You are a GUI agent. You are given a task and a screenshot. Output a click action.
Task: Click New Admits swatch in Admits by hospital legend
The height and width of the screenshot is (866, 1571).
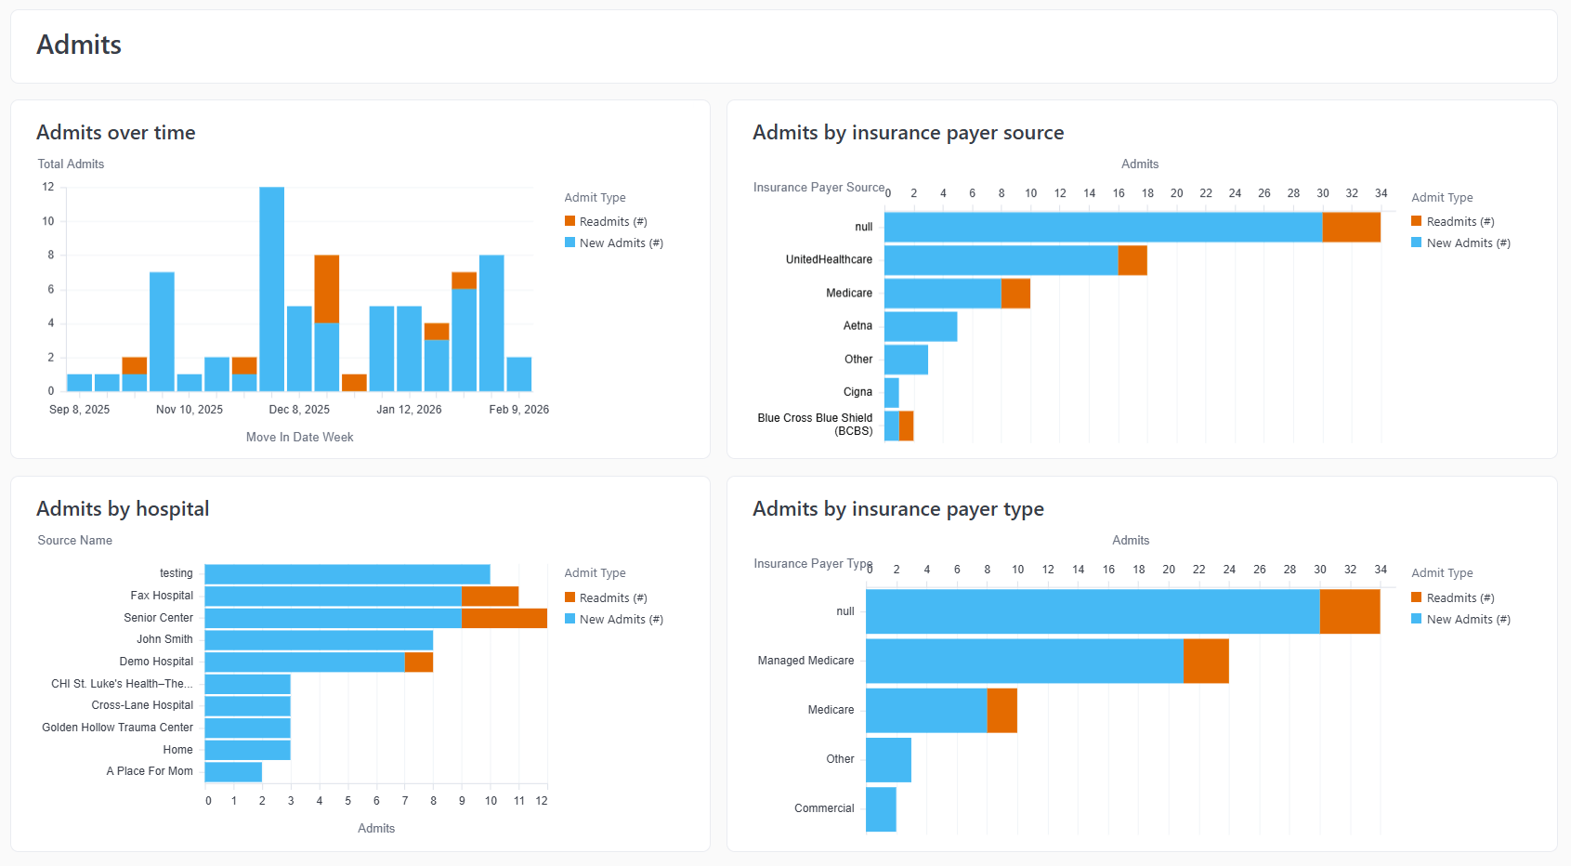pos(569,619)
